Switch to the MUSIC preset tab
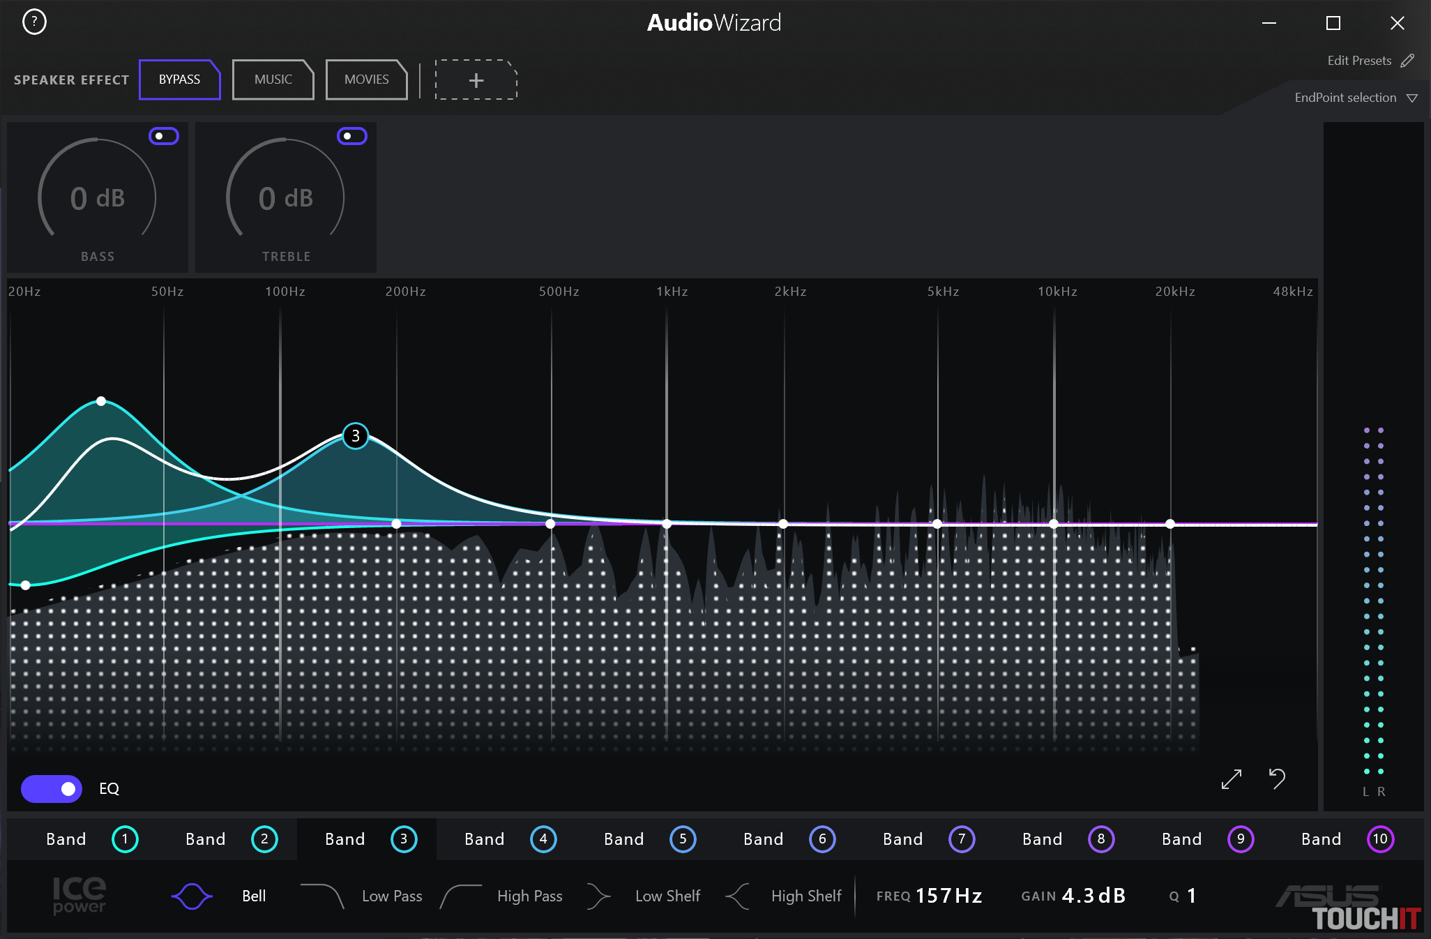This screenshot has width=1431, height=939. [273, 80]
